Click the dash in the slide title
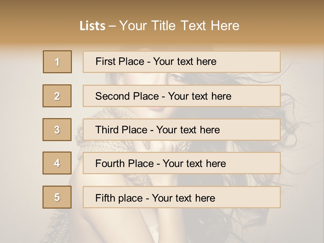 tap(112, 26)
